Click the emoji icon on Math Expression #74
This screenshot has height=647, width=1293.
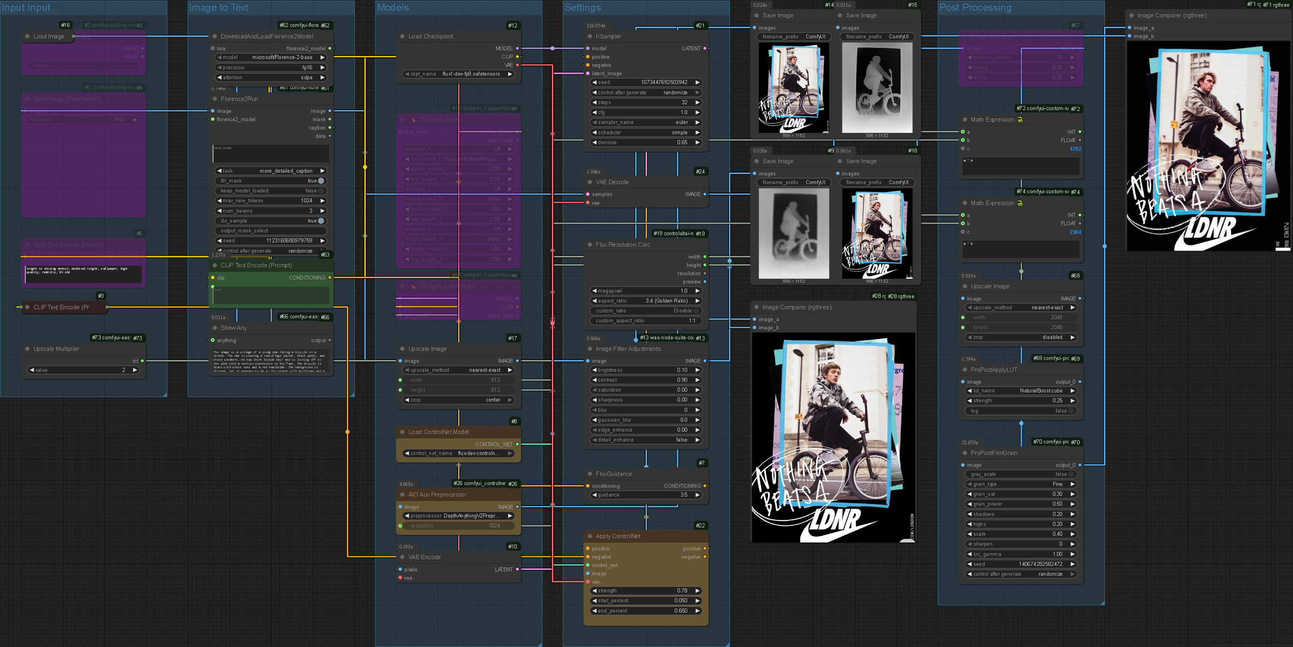click(1019, 203)
